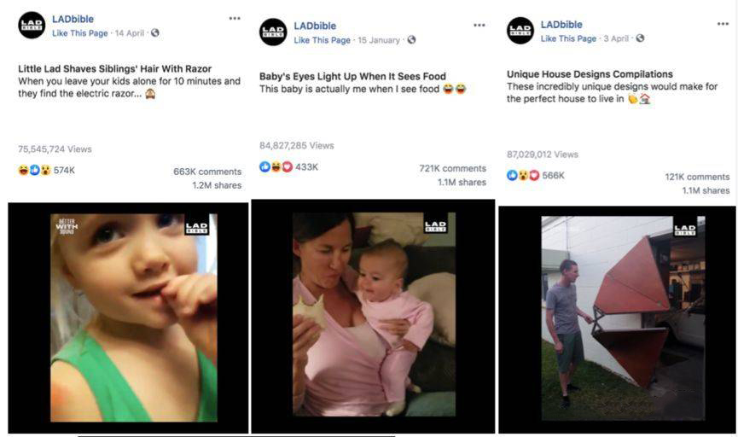738x437 pixels.
Task: Like This Page on the 14 April post
Action: [80, 33]
